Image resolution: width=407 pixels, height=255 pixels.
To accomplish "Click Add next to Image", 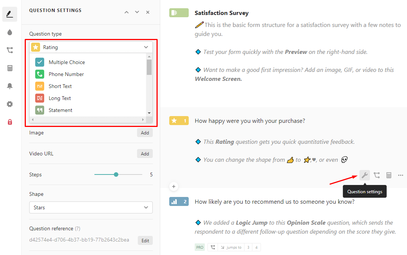I will click(145, 132).
